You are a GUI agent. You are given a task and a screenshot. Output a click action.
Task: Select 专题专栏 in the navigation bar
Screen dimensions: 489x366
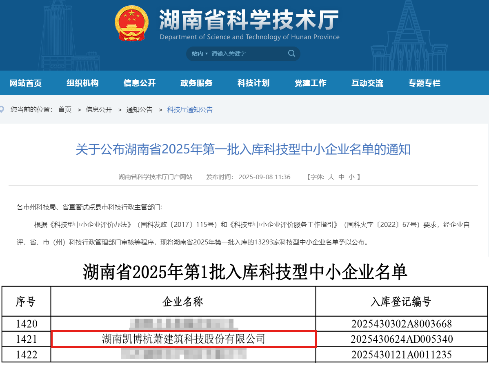[x=425, y=83]
